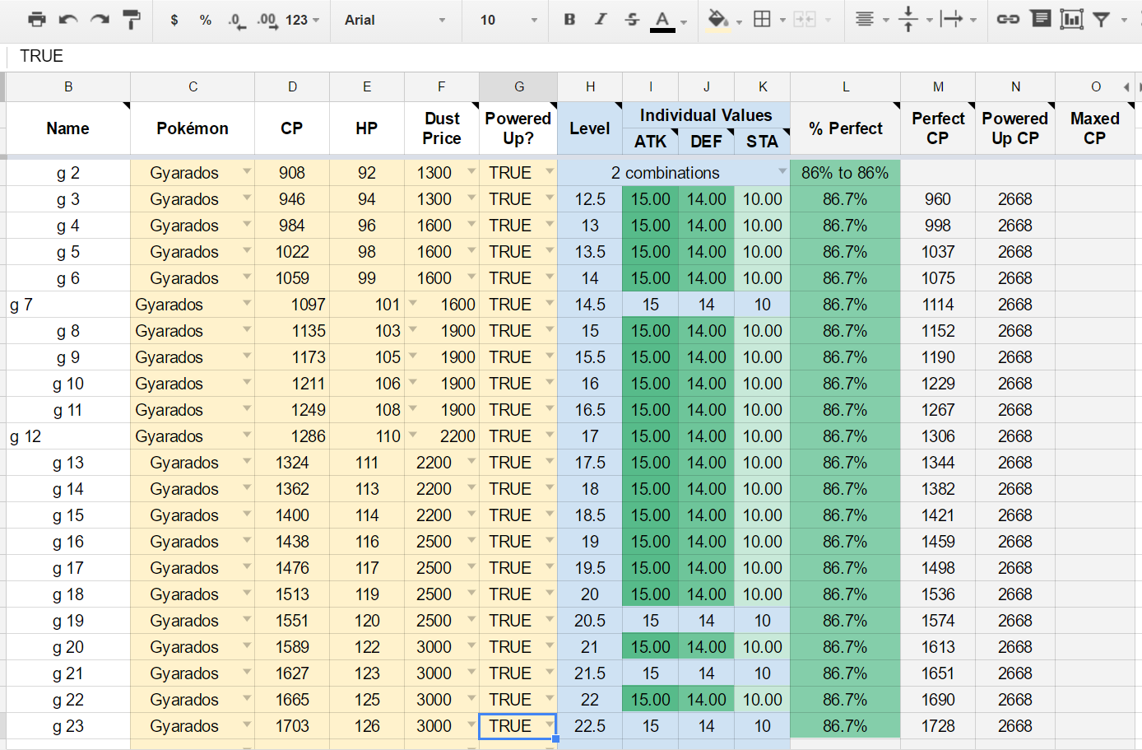Screen dimensions: 1142x750
Task: Select the name cell 'g 16'
Action: (x=68, y=542)
